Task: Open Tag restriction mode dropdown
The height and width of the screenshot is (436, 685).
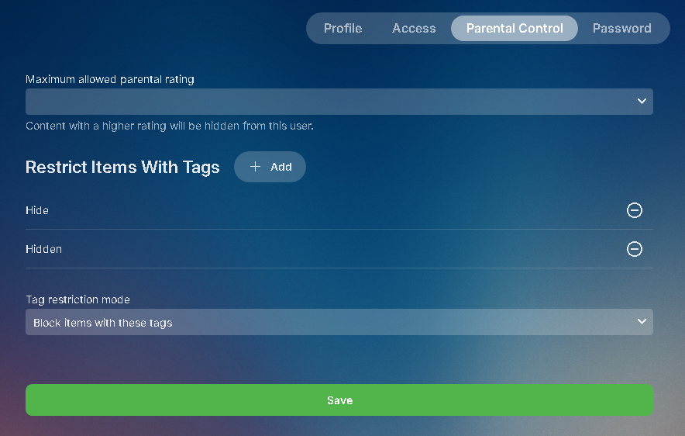Action: pyautogui.click(x=339, y=322)
